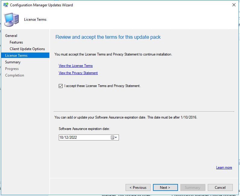Select Features step in the sidebar

coord(16,42)
